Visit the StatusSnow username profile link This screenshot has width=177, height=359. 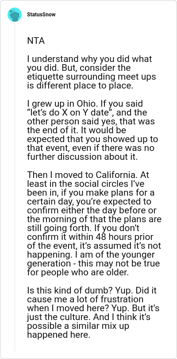pyautogui.click(x=41, y=15)
